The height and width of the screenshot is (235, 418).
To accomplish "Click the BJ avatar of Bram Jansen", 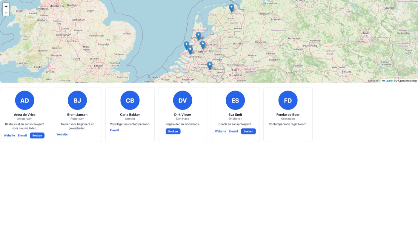I will click(77, 100).
